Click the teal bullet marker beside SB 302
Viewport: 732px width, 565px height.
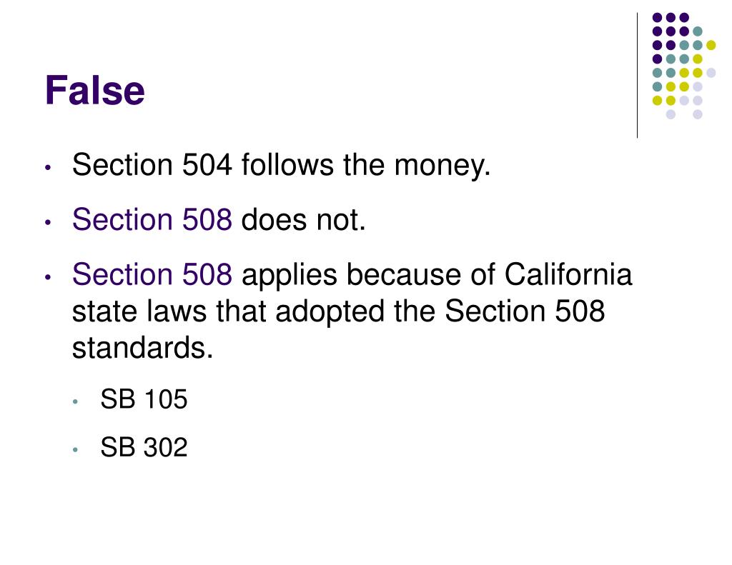tap(75, 450)
